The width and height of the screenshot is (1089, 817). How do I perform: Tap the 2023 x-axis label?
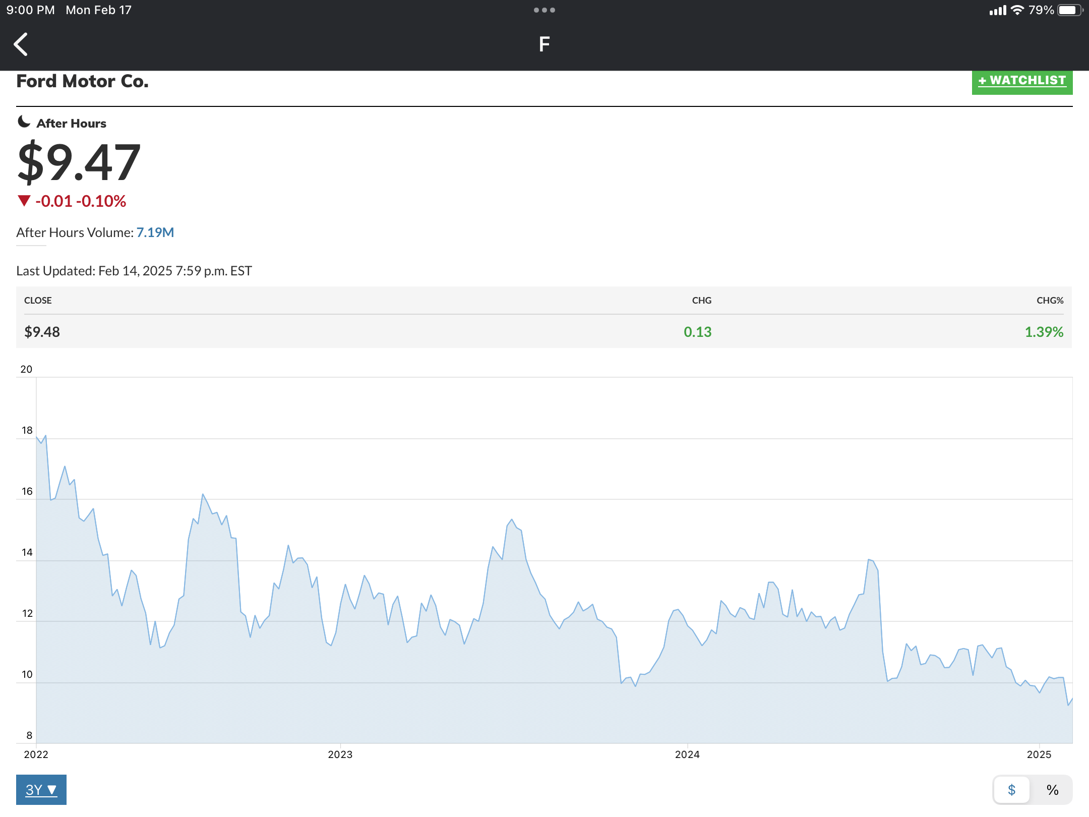pos(340,754)
